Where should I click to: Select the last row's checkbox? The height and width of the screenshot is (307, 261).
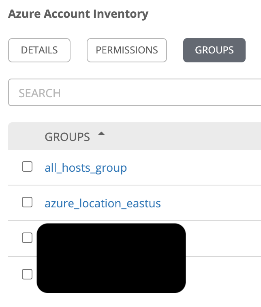point(27,274)
